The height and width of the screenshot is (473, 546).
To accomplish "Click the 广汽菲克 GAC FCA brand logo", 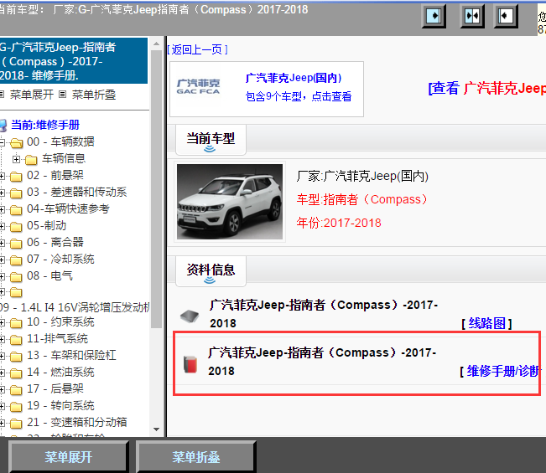I will tap(198, 87).
